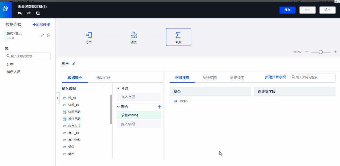This screenshot has height=166, width=340.
Task: Select the 邮寄方式 field
Action: click(74, 126)
